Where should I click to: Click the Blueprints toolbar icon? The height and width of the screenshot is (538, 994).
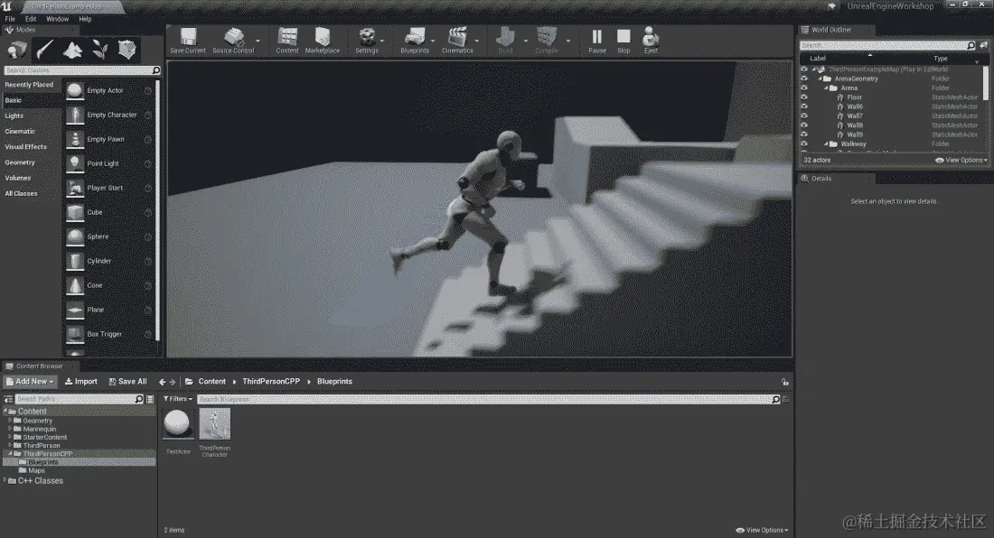coord(415,37)
